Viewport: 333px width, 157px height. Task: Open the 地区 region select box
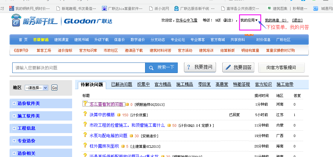pyautogui.click(x=37, y=88)
